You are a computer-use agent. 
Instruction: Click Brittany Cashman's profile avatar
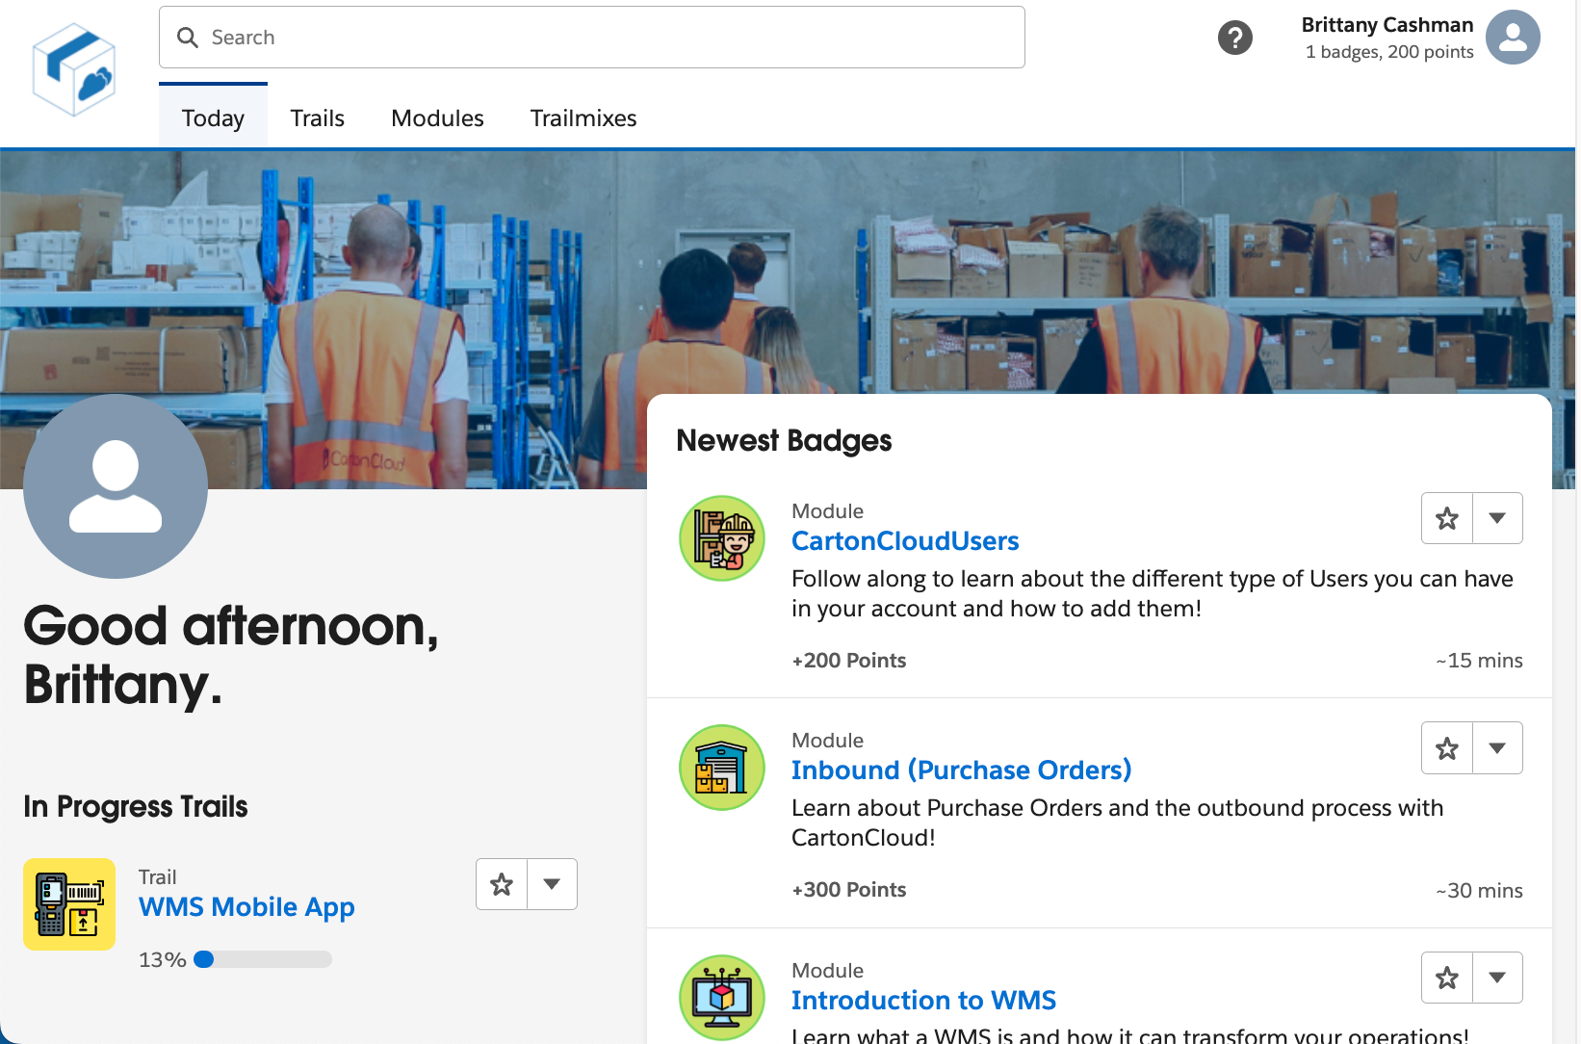[x=1513, y=37]
